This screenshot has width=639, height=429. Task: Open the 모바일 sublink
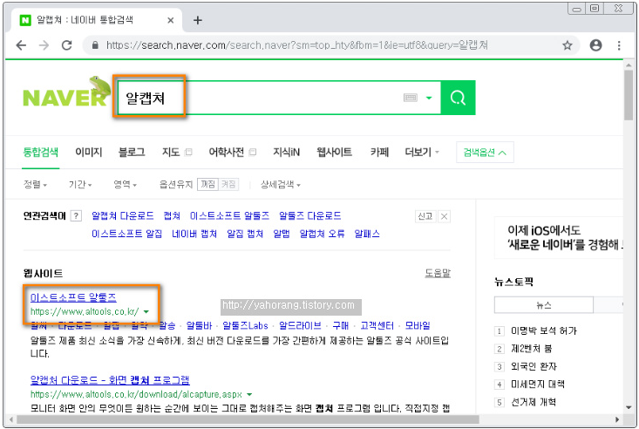(418, 325)
